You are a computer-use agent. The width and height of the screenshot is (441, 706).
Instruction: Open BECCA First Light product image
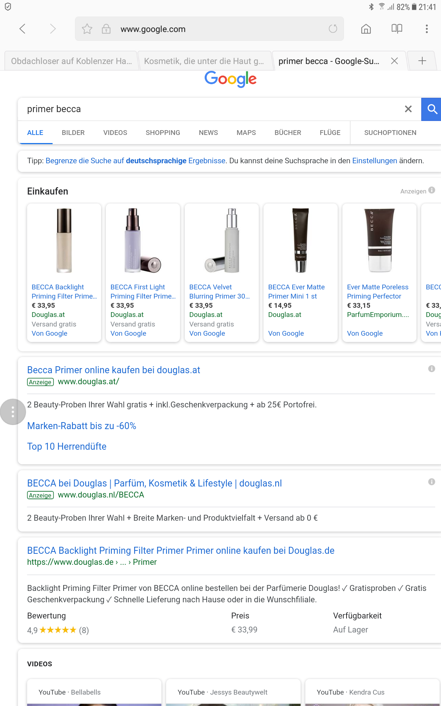[x=143, y=241]
